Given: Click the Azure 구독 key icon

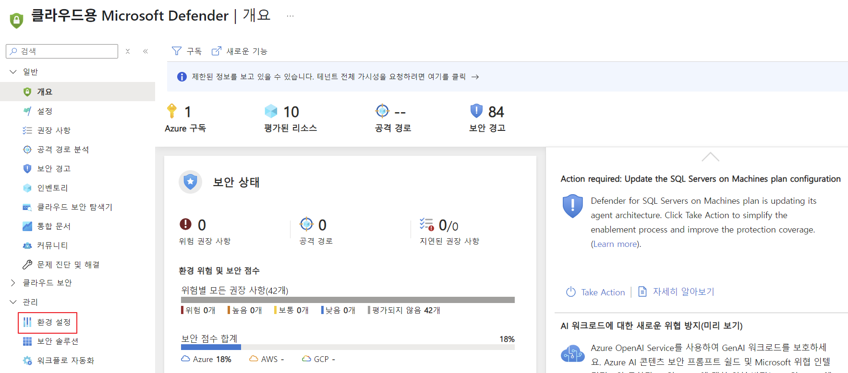Looking at the screenshot, I should pos(172,111).
